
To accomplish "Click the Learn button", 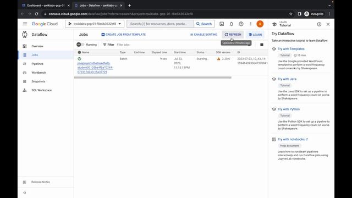I will [255, 35].
